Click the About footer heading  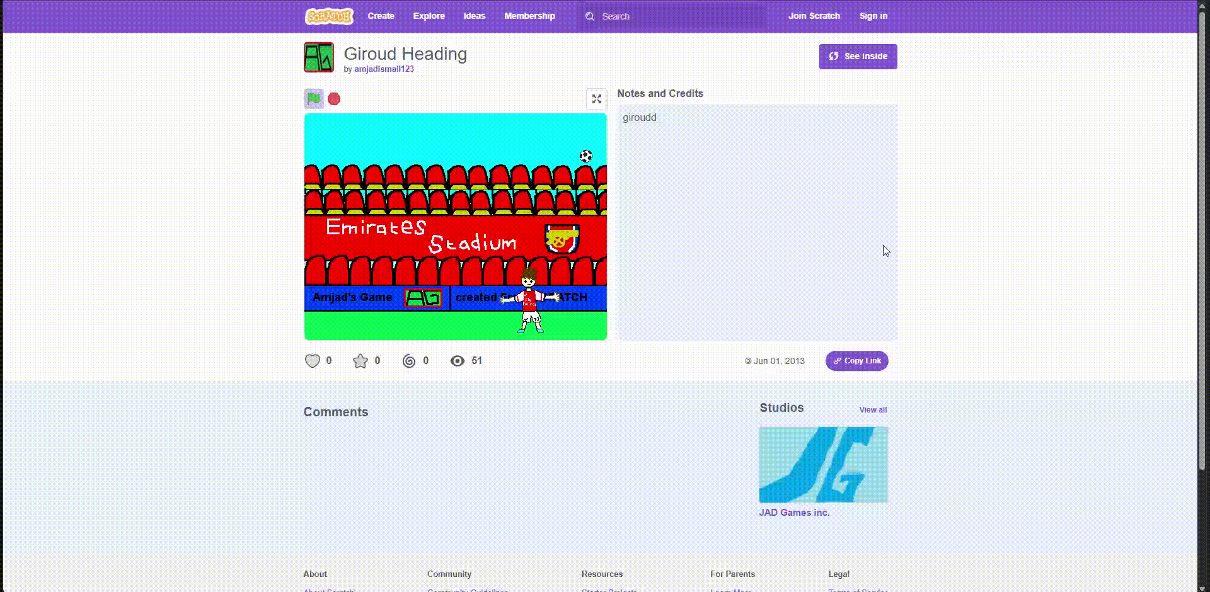(315, 574)
